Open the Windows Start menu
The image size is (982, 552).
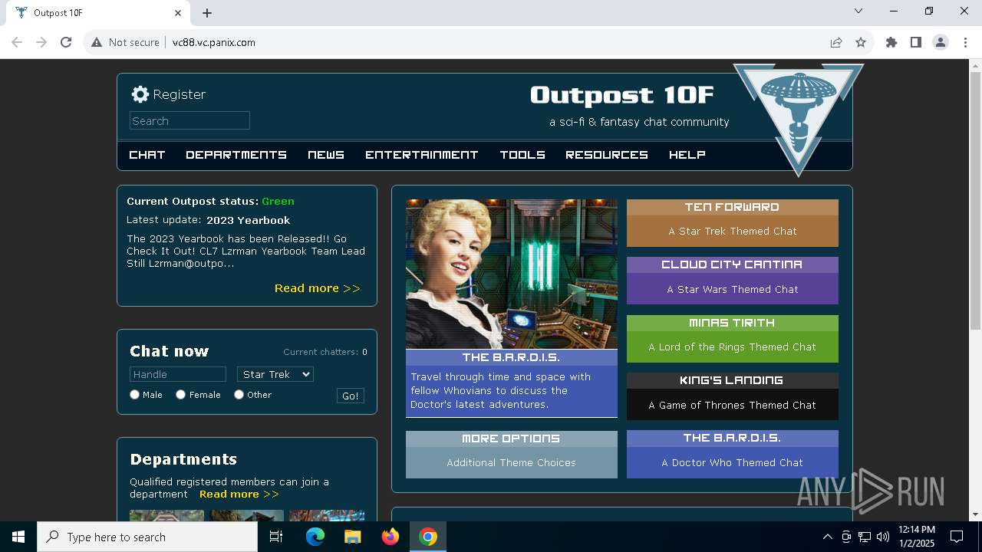tap(18, 537)
